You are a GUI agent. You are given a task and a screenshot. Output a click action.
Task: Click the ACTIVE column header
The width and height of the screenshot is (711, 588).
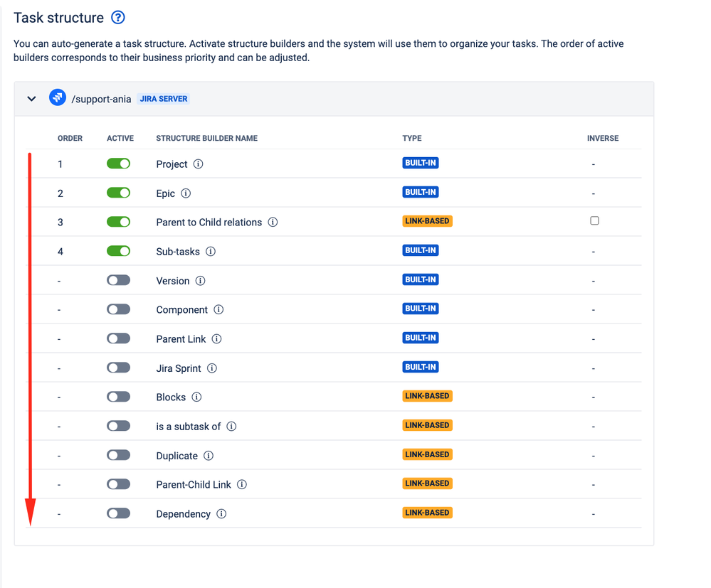point(120,138)
